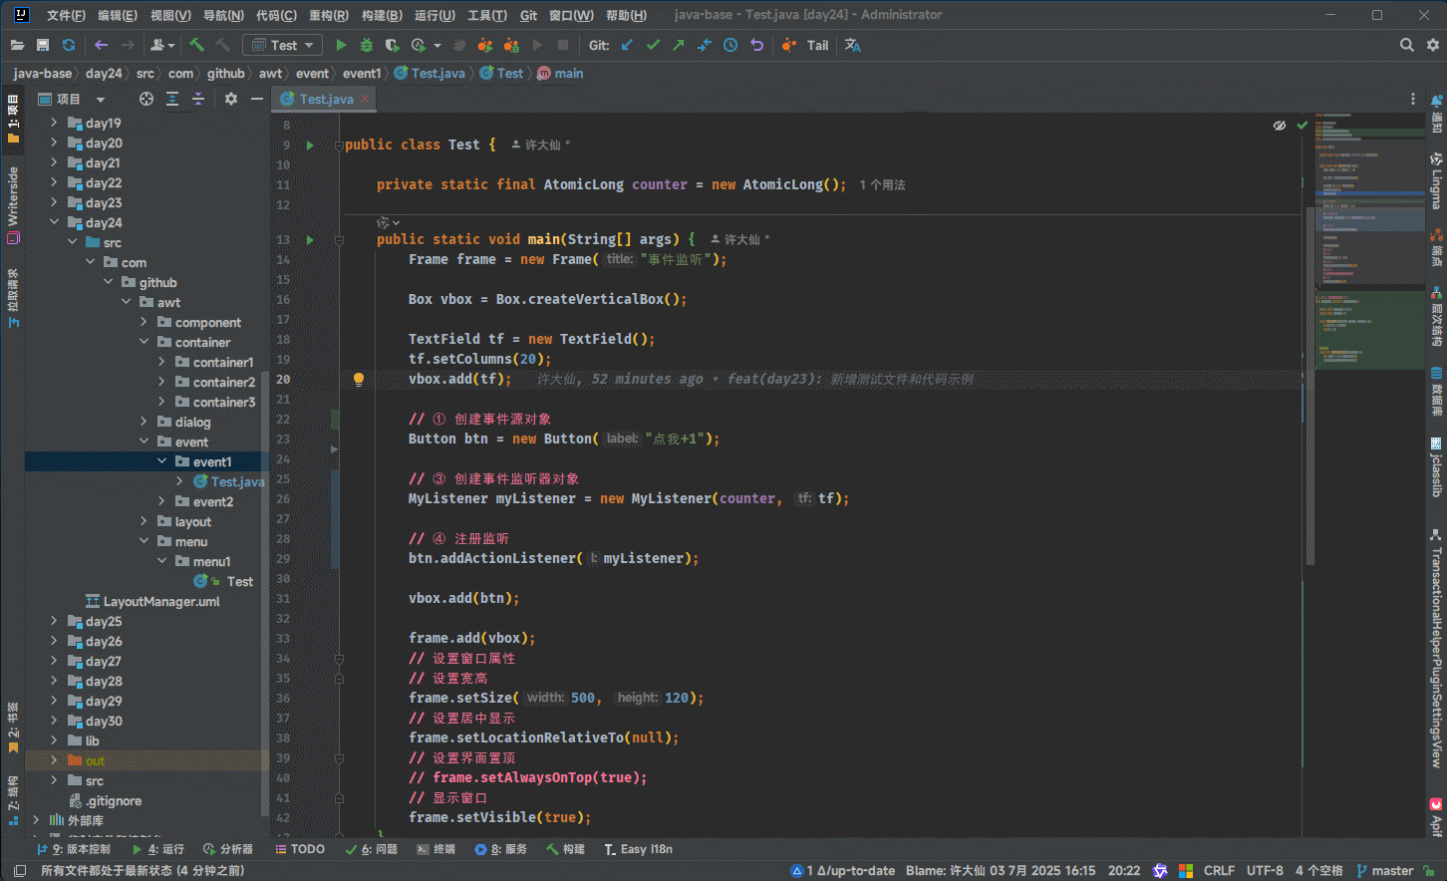This screenshot has width=1447, height=881.
Task: Open Git show history clock icon
Action: (x=730, y=45)
